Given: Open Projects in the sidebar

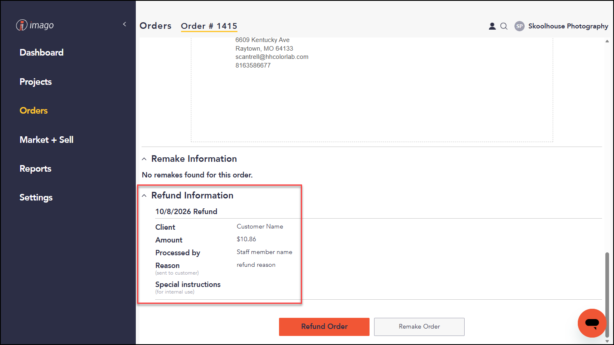Looking at the screenshot, I should coord(36,82).
